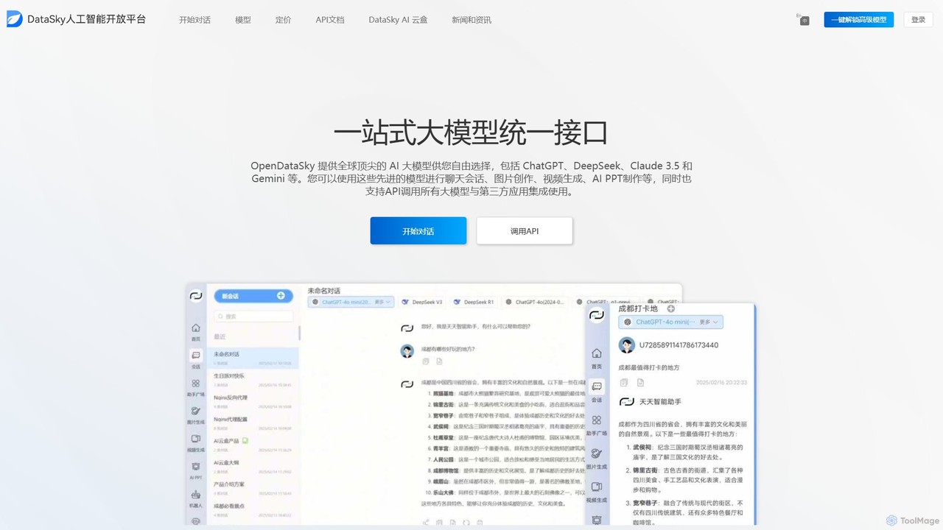This screenshot has height=530, width=943.
Task: Click avatar of user U7285891141786173440
Action: (x=627, y=345)
